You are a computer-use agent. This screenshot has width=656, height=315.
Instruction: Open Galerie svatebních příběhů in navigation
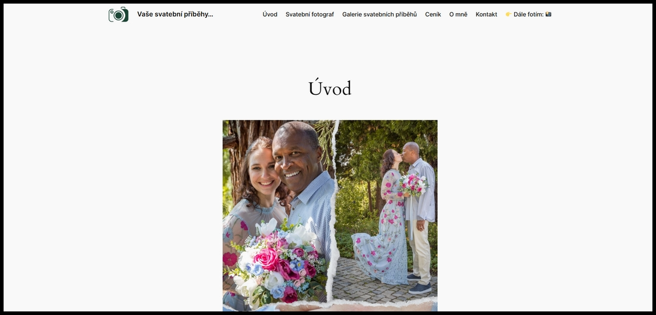(379, 14)
